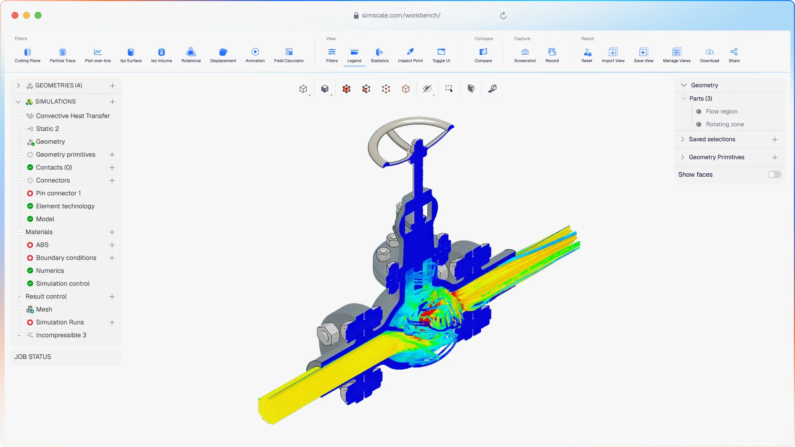Add a saved selection
This screenshot has height=447, width=795.
pos(775,139)
